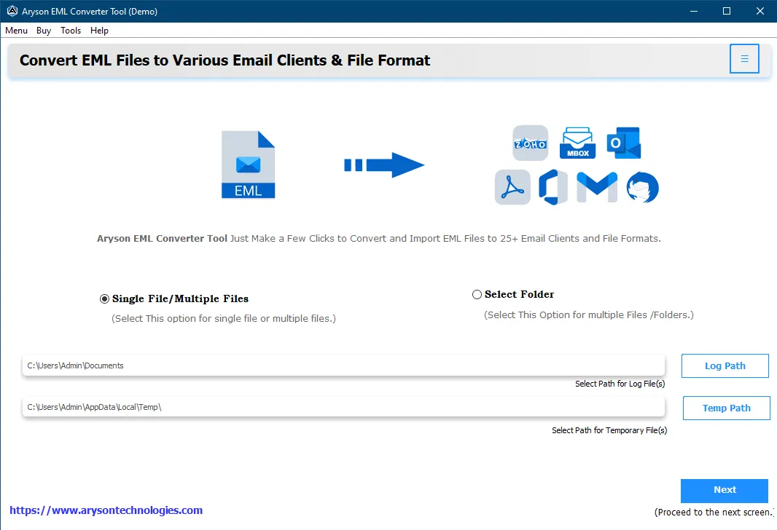Open the Buy menu

coord(44,30)
